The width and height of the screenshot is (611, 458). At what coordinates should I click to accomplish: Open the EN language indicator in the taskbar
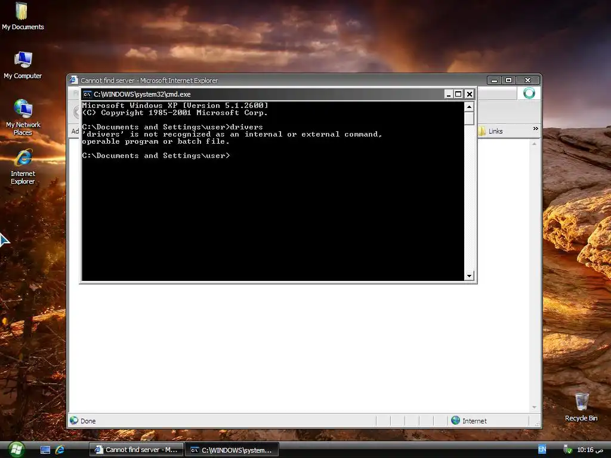(542, 450)
